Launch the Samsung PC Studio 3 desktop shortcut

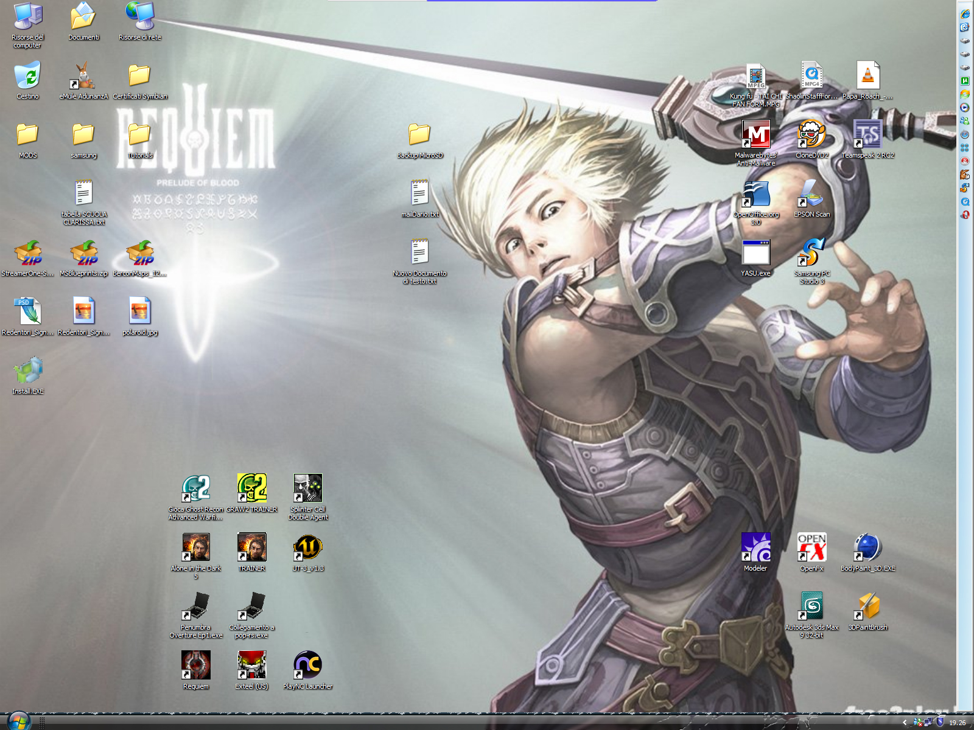pos(811,262)
